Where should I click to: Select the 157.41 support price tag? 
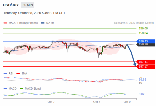tap(146, 62)
